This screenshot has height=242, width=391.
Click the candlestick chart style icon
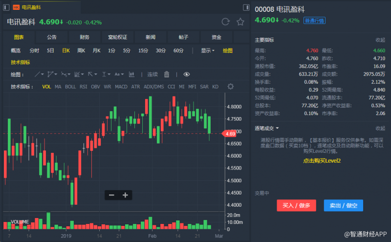(131, 74)
